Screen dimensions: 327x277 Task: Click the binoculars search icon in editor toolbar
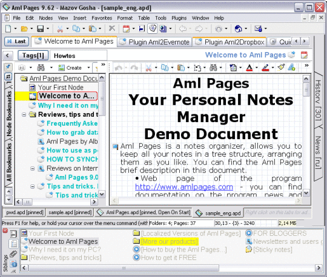(x=213, y=68)
